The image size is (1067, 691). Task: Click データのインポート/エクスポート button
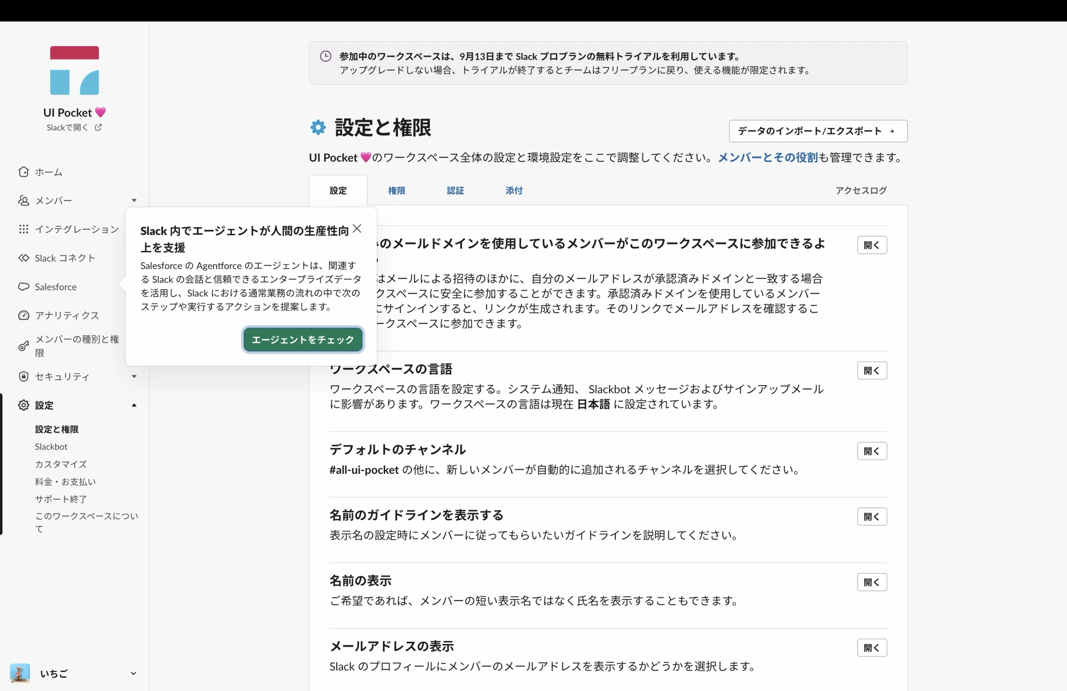point(818,131)
